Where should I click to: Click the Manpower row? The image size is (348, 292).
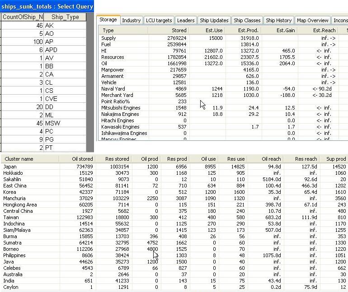coord(223,70)
